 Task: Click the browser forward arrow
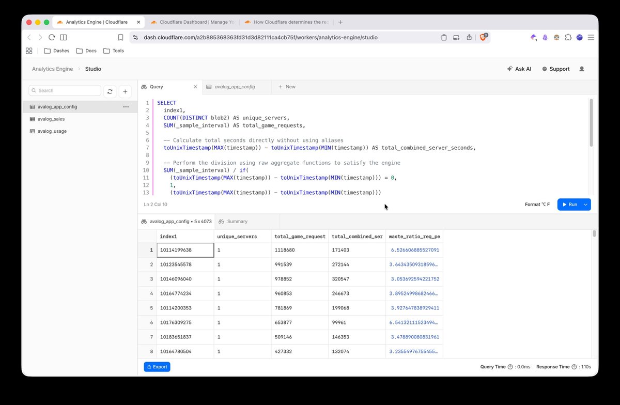(x=40, y=37)
